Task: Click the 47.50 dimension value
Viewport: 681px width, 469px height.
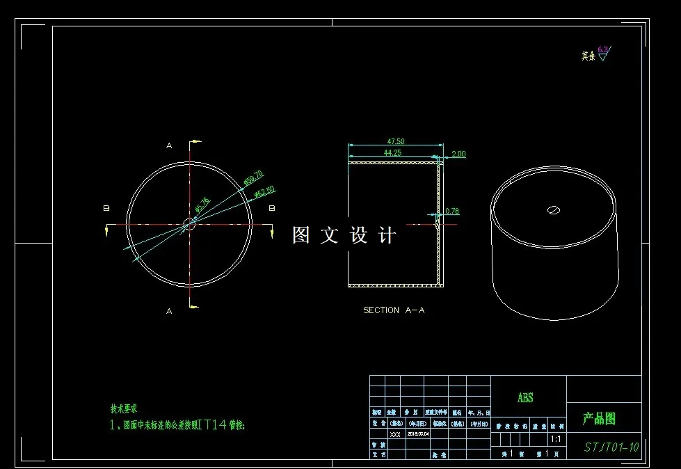Action: pos(396,141)
